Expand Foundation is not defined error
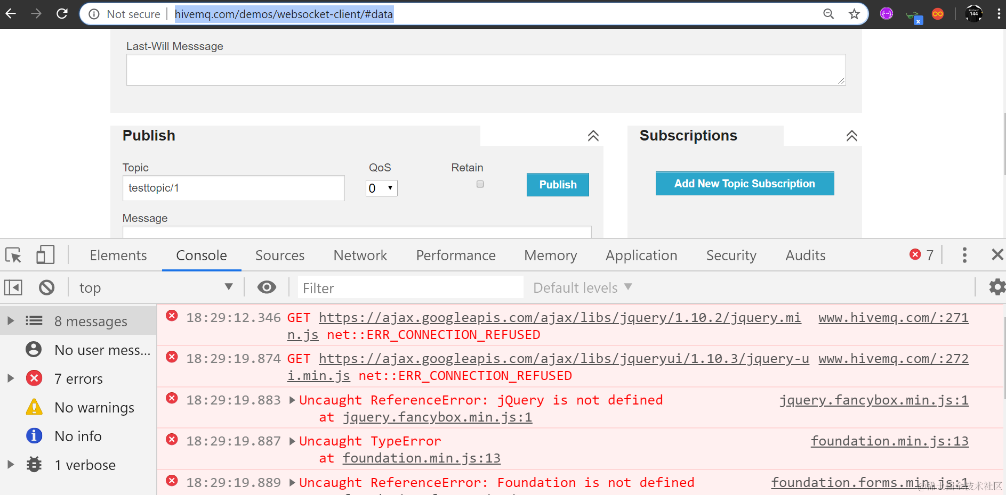Screen dimensions: 1006x495 (x=292, y=483)
